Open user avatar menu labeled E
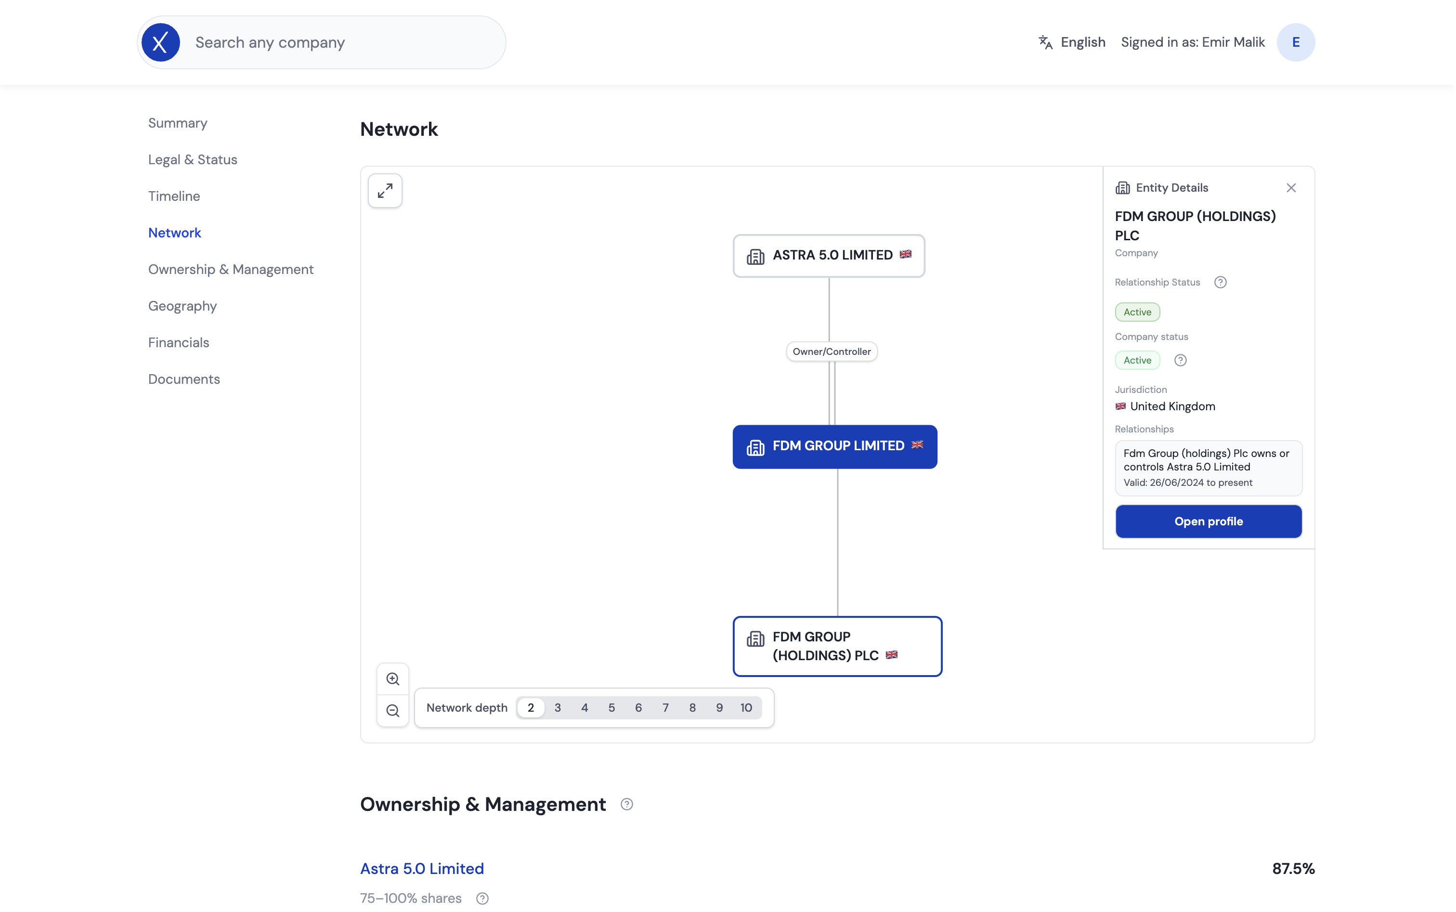1456x912 pixels. (1296, 42)
